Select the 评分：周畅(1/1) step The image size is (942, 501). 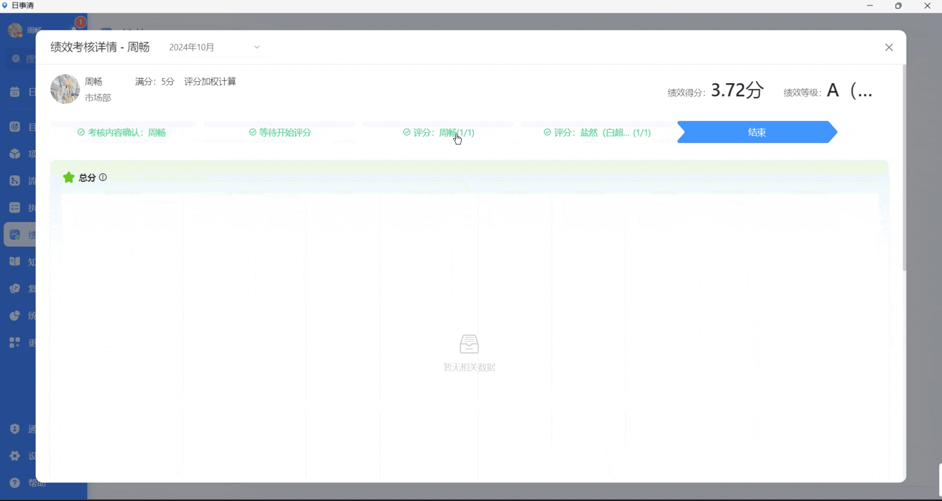click(x=439, y=133)
